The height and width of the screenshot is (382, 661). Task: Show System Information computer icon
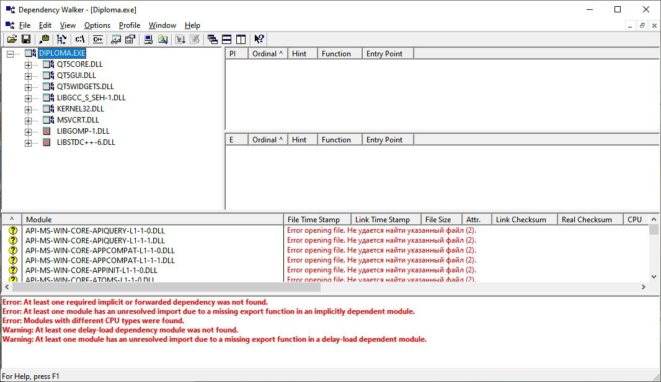[148, 39]
